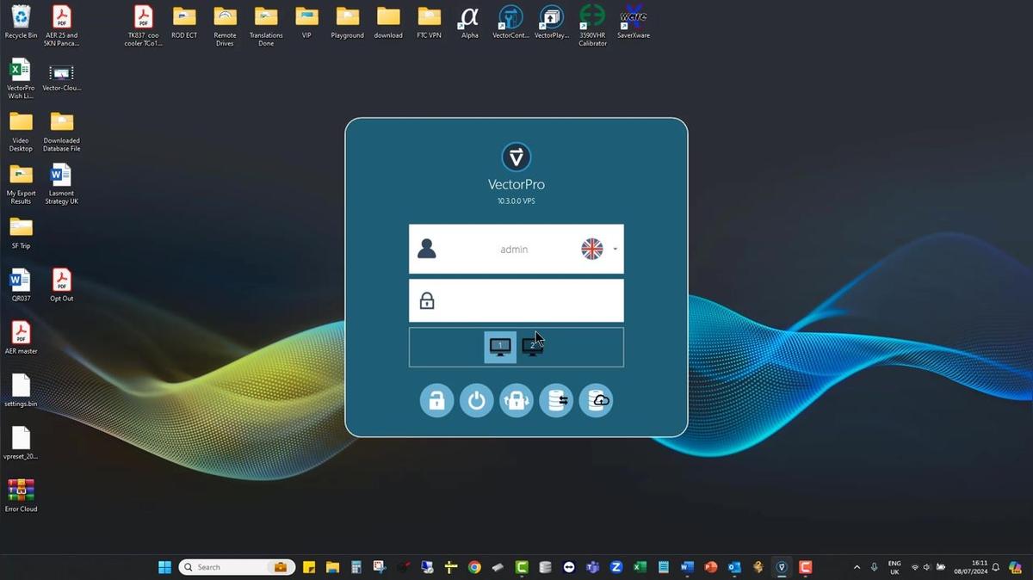
Task: Click the VectorPro logo on login panel
Action: click(516, 157)
